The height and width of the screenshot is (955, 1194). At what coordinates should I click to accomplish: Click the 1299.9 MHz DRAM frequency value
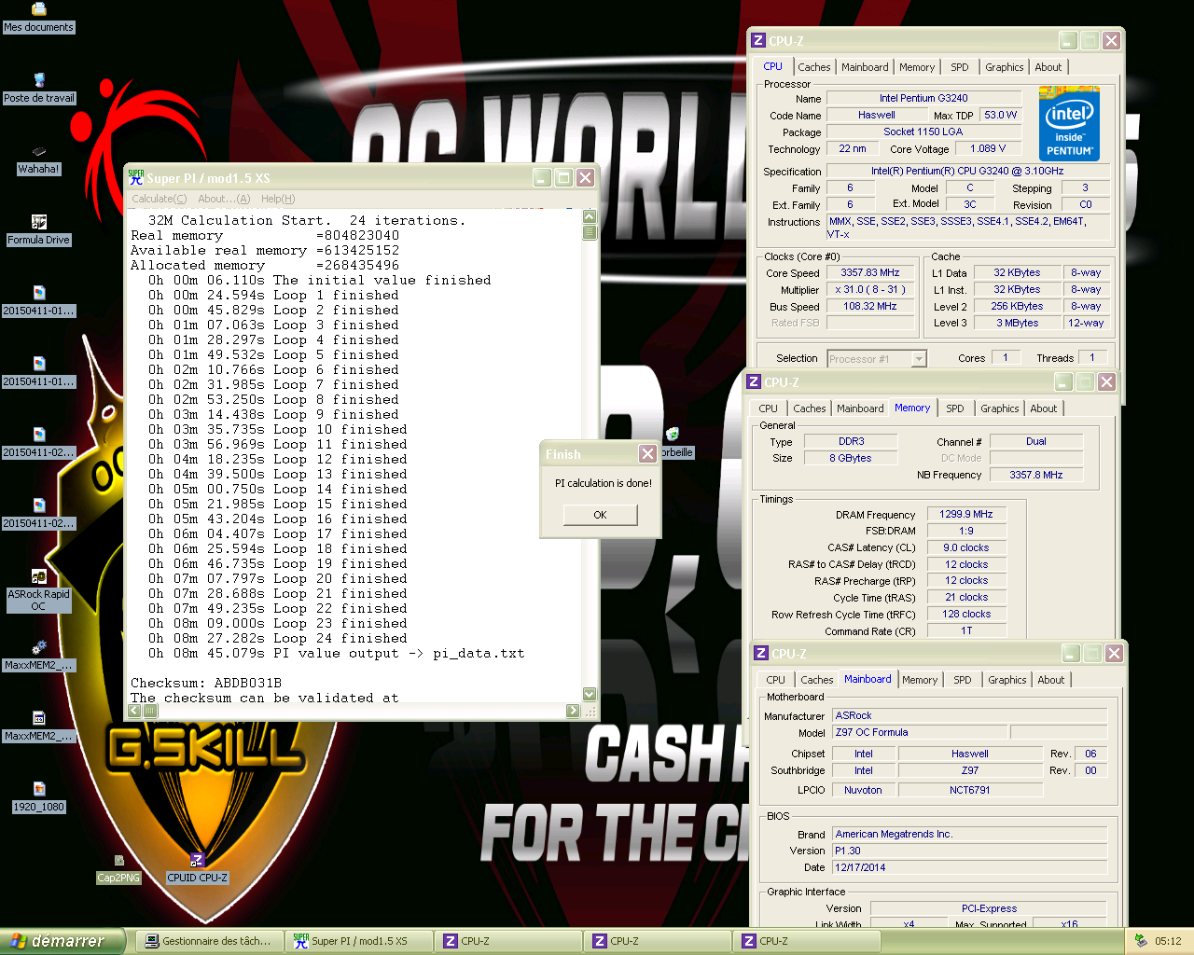tap(965, 514)
